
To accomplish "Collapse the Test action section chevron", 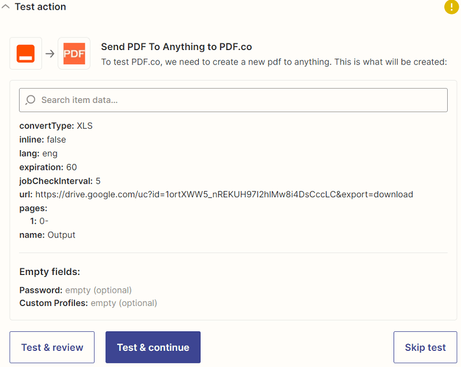I will point(6,7).
